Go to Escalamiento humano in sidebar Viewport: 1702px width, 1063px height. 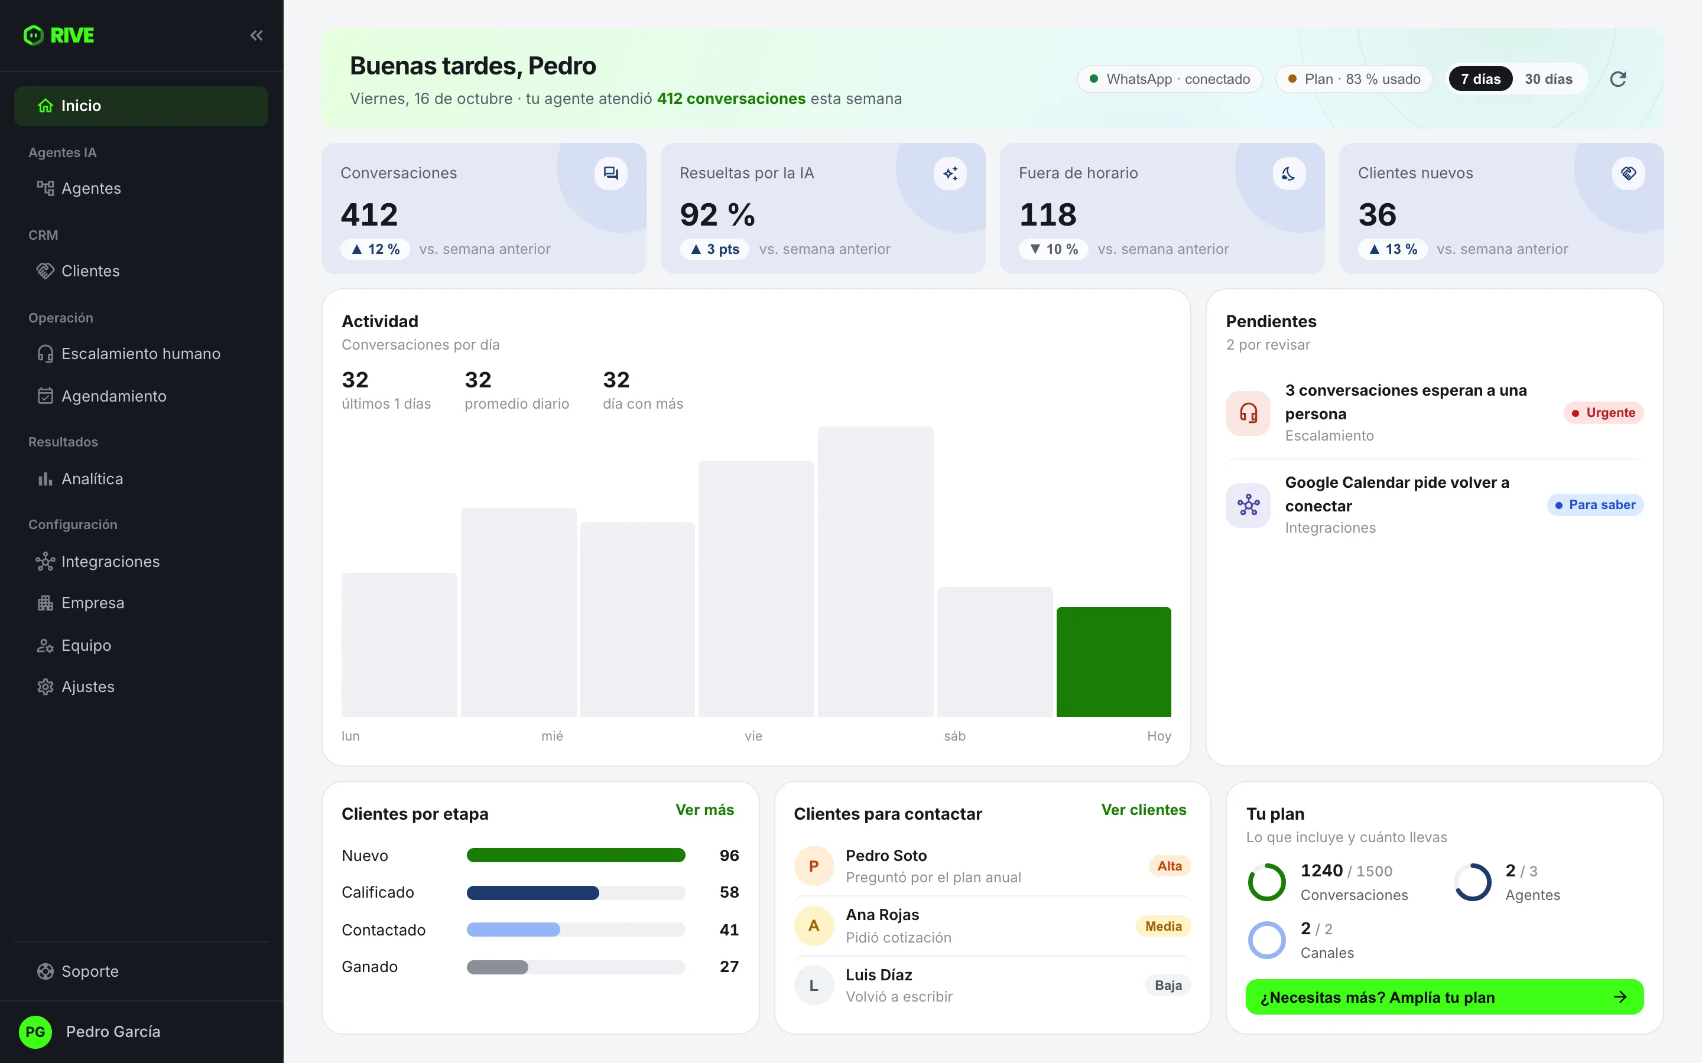141,354
